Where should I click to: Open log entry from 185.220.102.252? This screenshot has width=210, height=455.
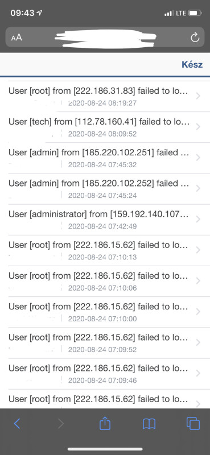[105, 189]
